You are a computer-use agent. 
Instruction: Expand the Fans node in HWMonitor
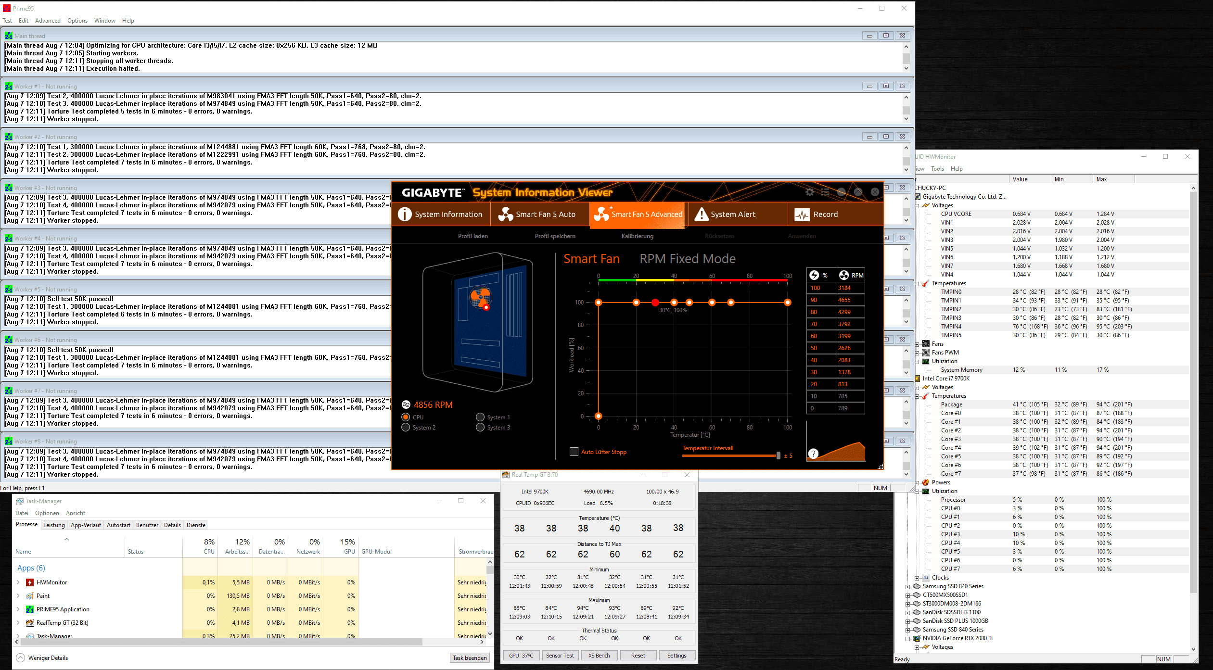917,344
